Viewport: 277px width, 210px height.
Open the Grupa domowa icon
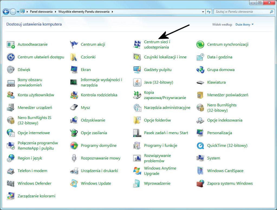pyautogui.click(x=200, y=70)
